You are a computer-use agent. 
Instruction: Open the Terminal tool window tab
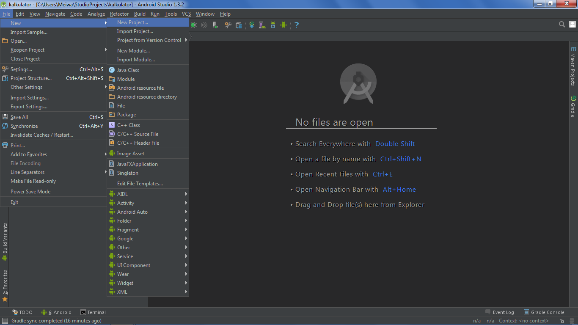[93, 312]
